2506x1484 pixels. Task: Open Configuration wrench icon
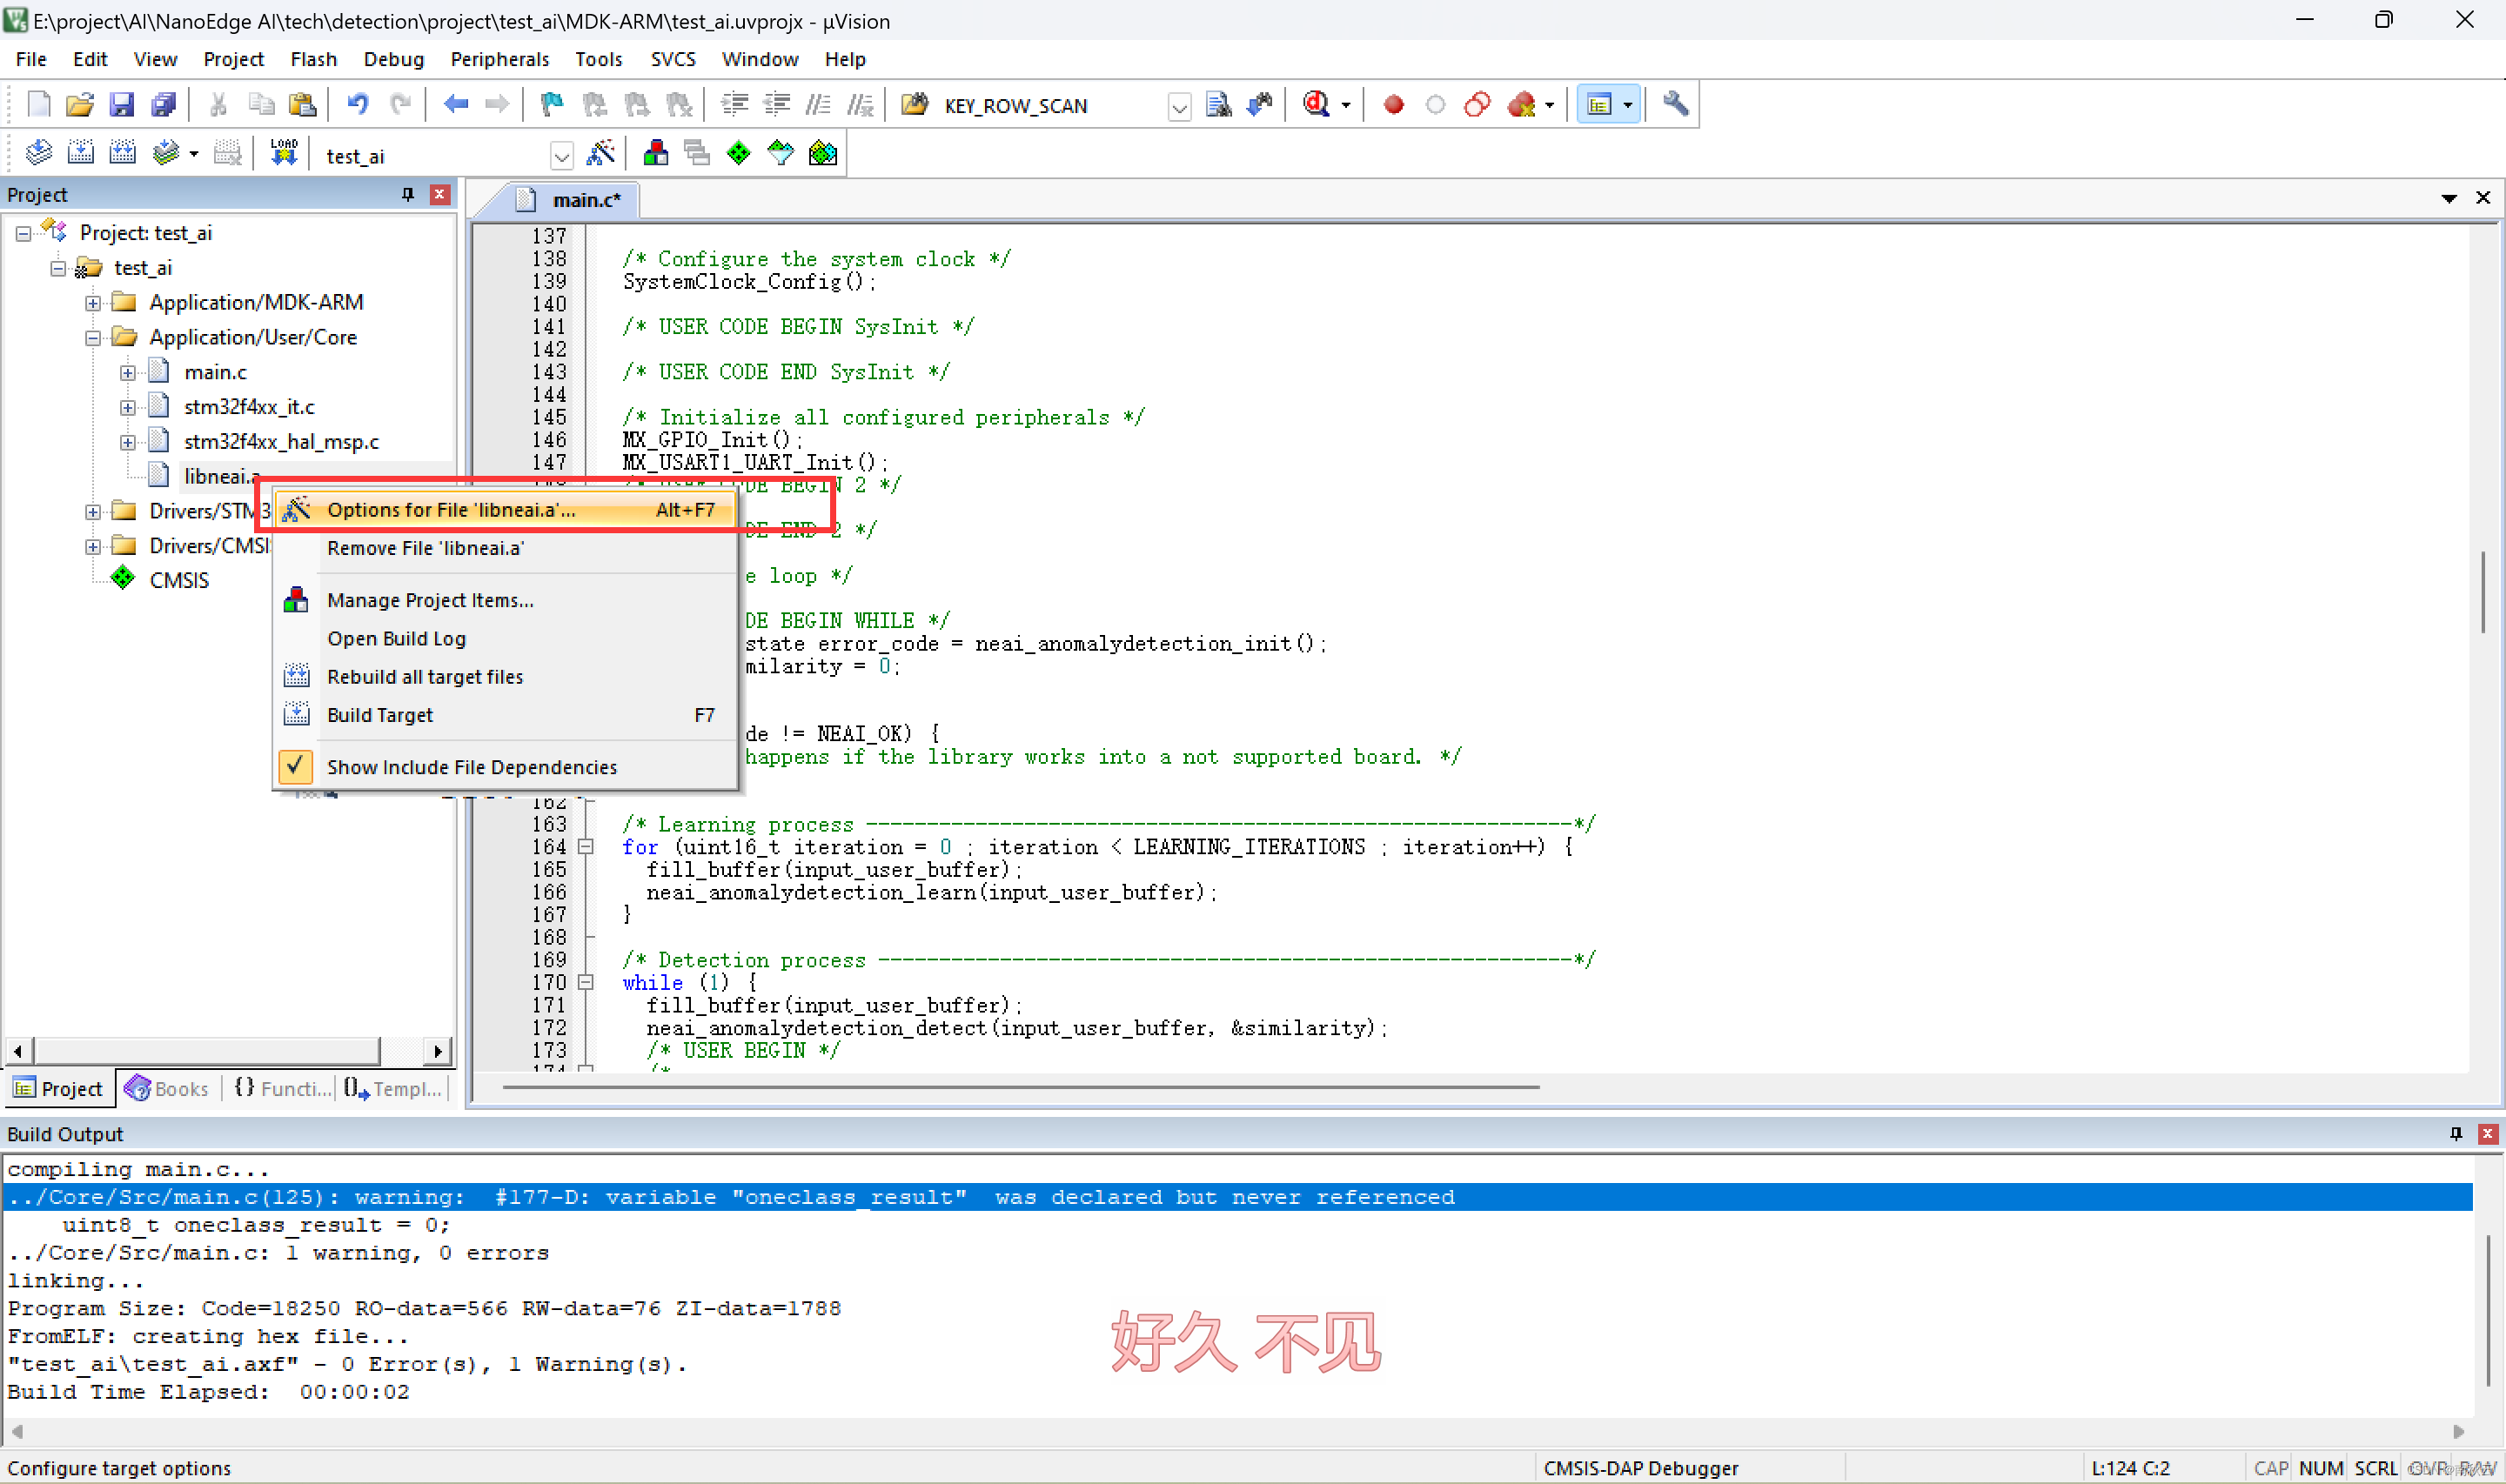[x=1675, y=104]
